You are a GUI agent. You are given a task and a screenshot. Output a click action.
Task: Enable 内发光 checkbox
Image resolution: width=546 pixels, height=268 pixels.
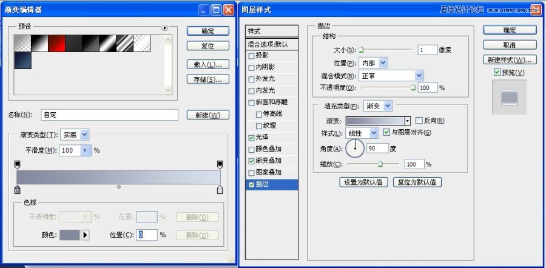click(x=251, y=91)
